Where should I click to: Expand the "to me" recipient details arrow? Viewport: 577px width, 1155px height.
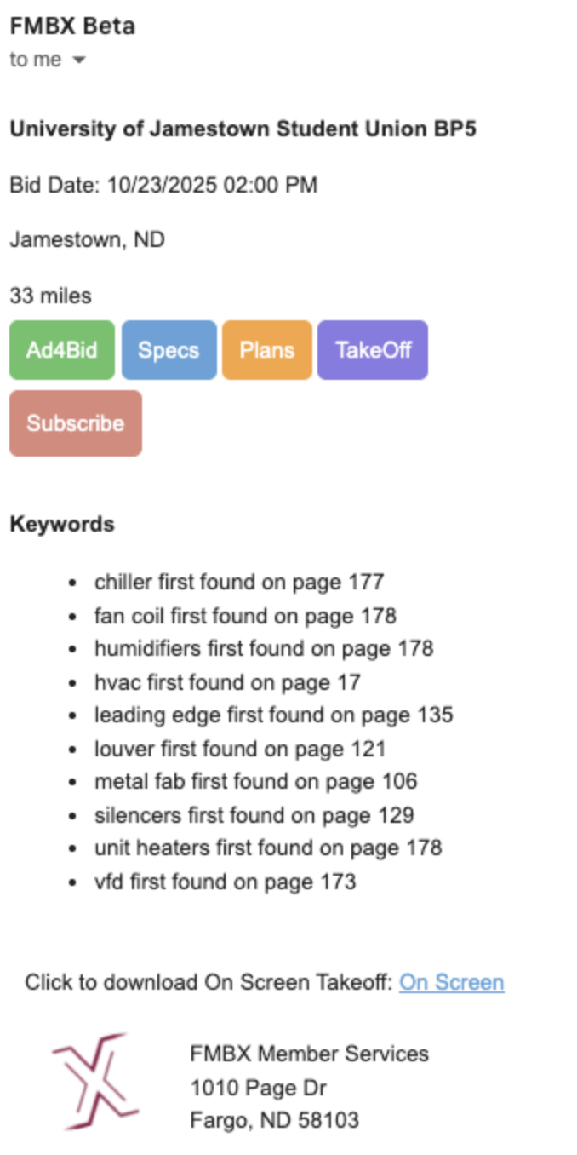tap(79, 60)
